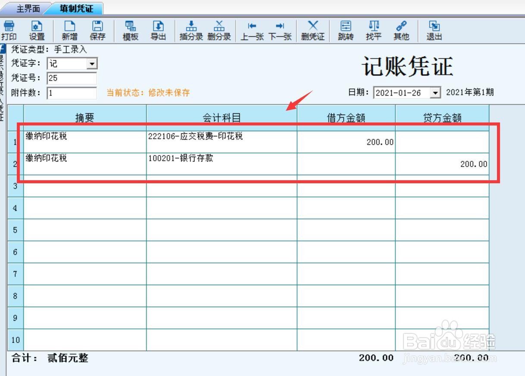Screen dimensions: 525x376
Task: Delete the voucher using 删凭证 icon
Action: click(x=312, y=30)
